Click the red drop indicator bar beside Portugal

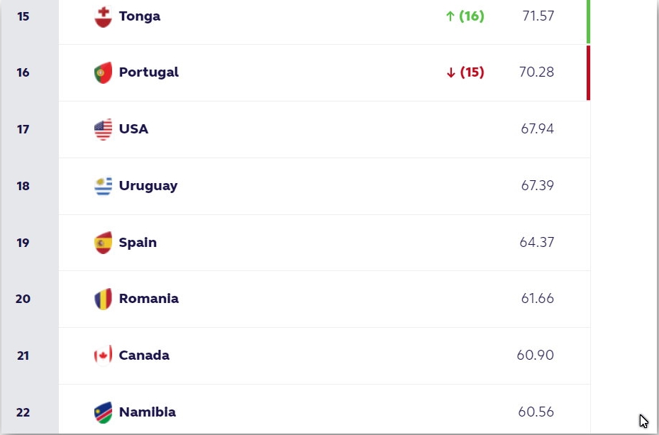587,72
